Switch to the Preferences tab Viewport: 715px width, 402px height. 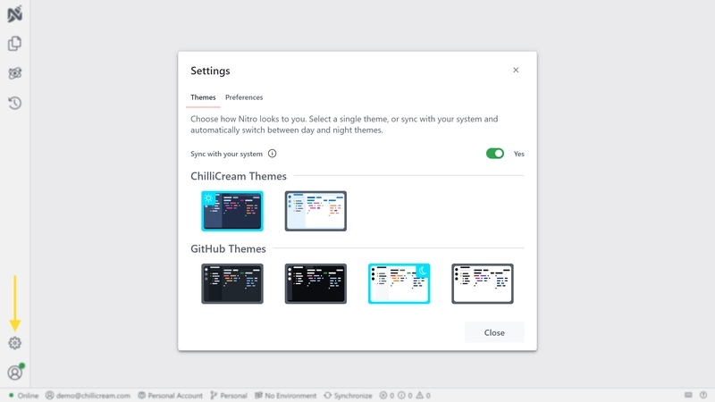tap(244, 97)
